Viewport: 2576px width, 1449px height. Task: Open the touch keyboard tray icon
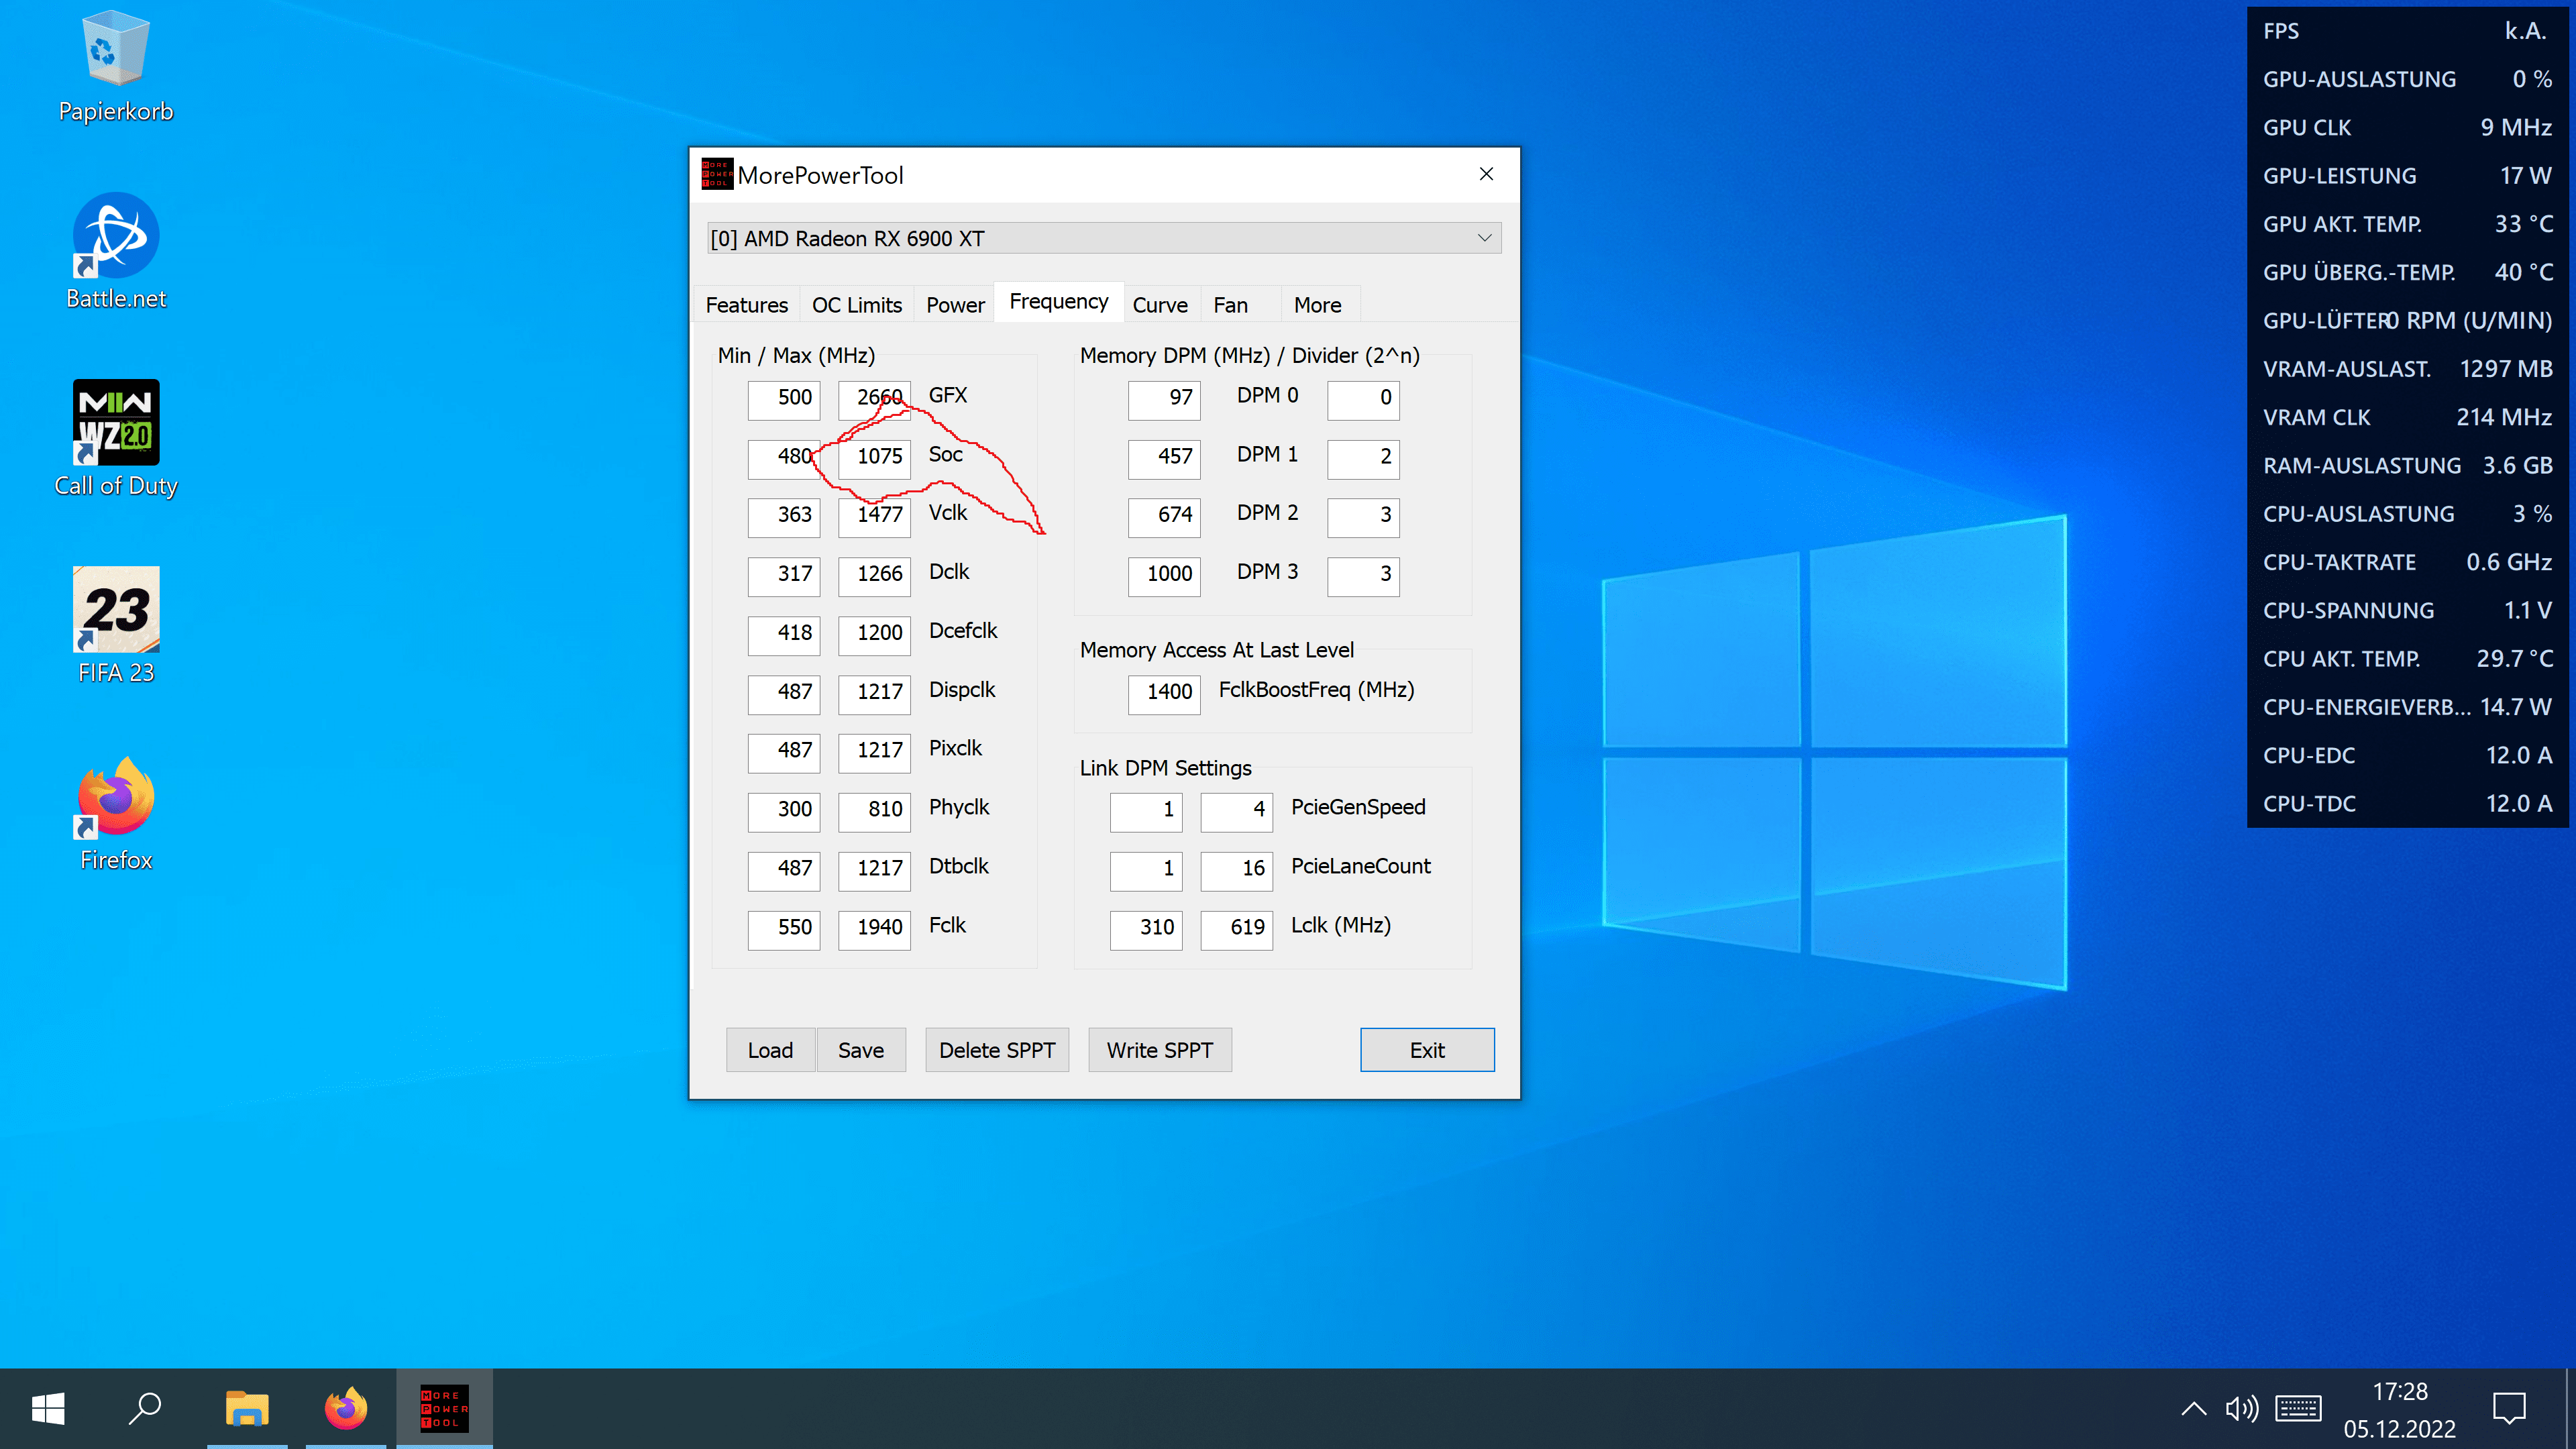(x=2298, y=1409)
